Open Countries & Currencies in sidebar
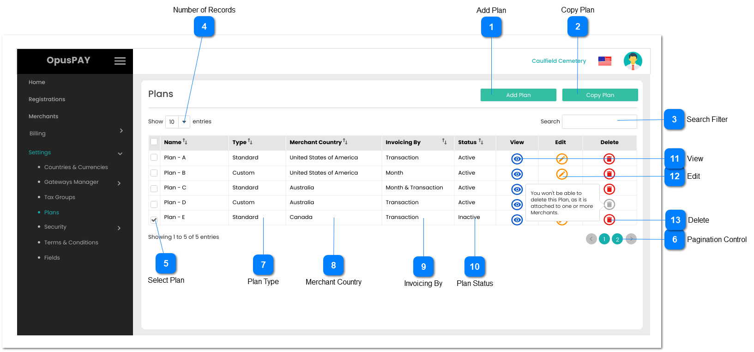754x352 pixels. point(76,167)
